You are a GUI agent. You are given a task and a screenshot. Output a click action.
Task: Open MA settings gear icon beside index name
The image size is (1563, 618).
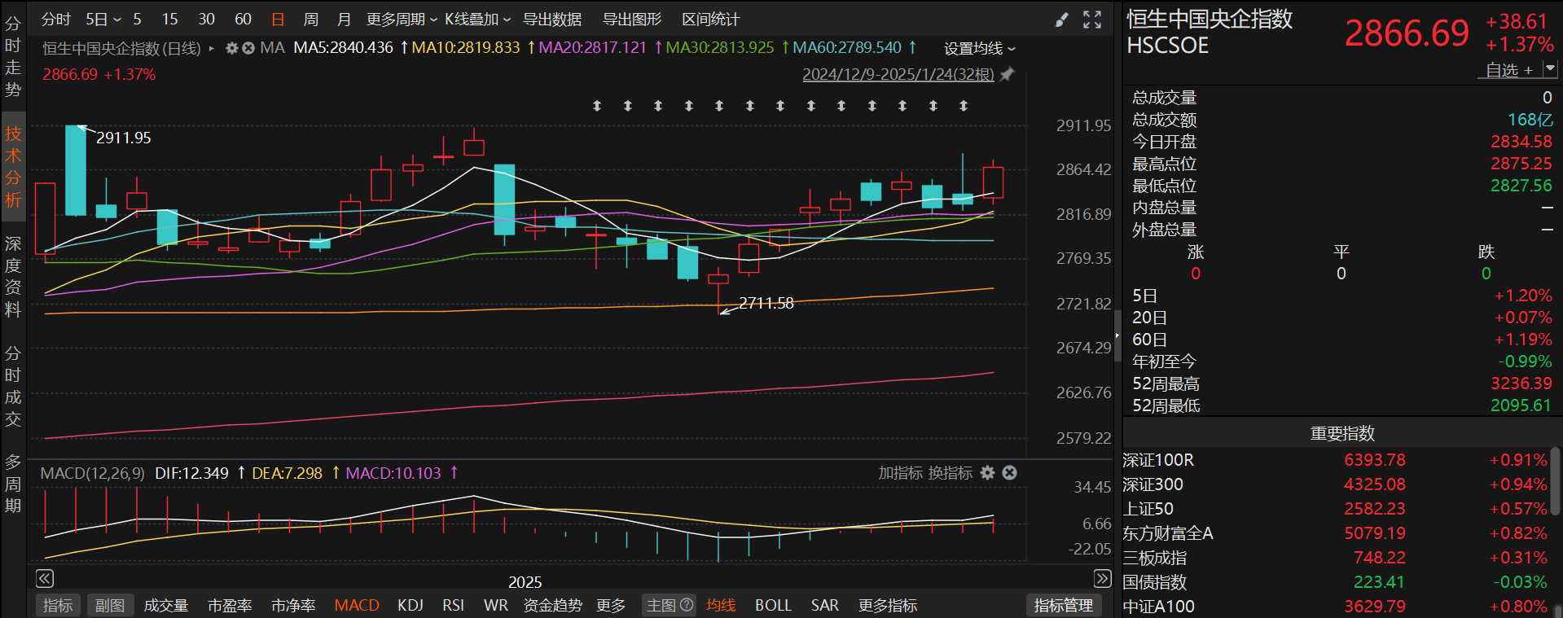pyautogui.click(x=232, y=48)
